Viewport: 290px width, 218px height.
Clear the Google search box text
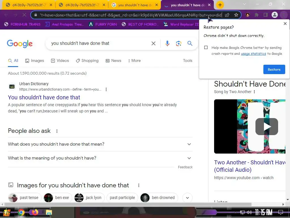point(153,43)
